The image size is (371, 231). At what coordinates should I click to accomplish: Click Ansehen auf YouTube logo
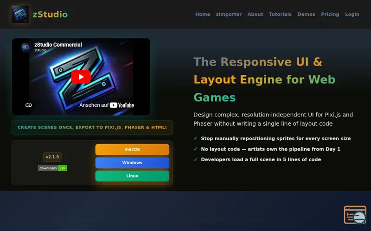(x=107, y=105)
